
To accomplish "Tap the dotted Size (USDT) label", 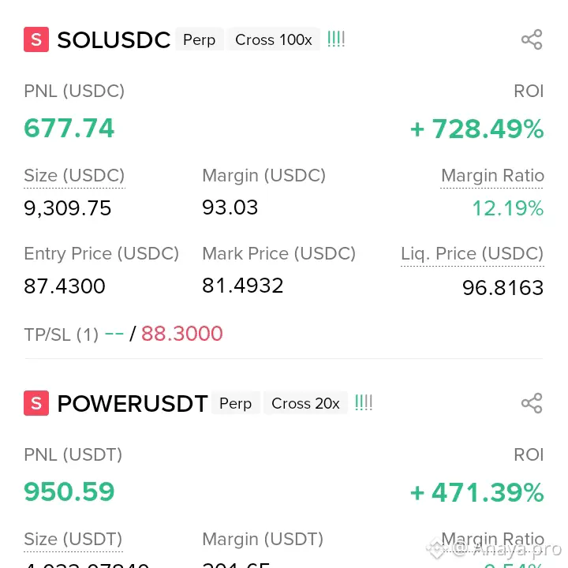I will [73, 540].
